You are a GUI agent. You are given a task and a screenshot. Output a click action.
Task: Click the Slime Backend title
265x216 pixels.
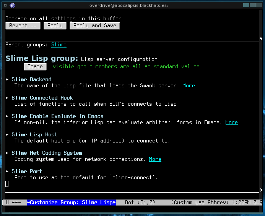31,79
